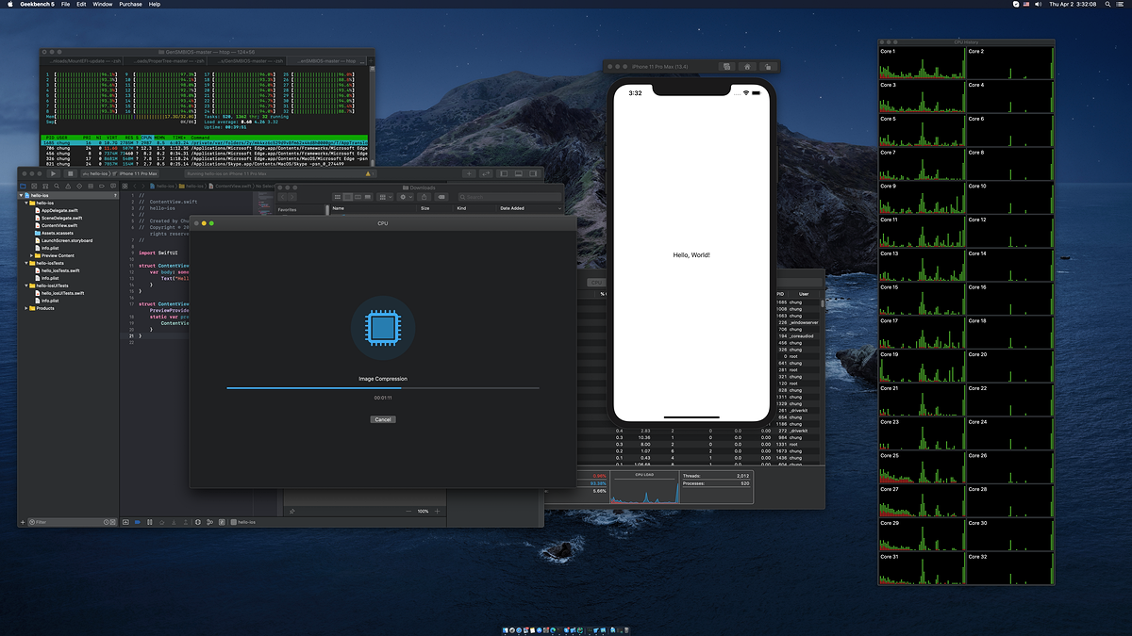The height and width of the screenshot is (636, 1132).
Task: Click the Core 32 graph in CPU History
Action: [x=1008, y=568]
